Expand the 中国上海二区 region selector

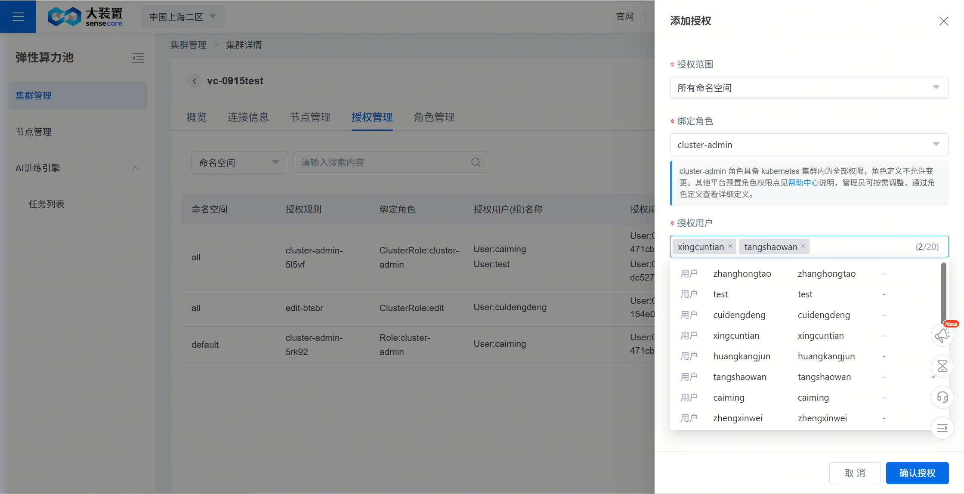(182, 17)
